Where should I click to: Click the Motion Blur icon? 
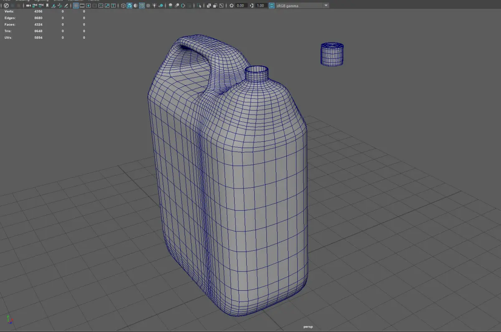[177, 5]
